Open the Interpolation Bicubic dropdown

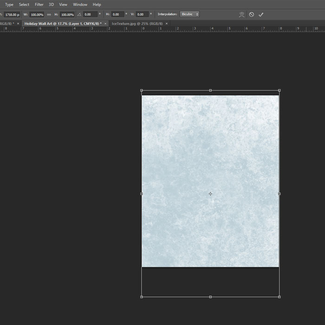[189, 14]
